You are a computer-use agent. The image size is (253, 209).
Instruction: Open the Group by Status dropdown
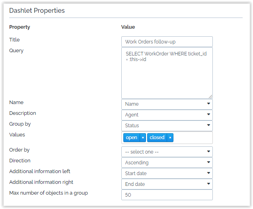coord(167,126)
